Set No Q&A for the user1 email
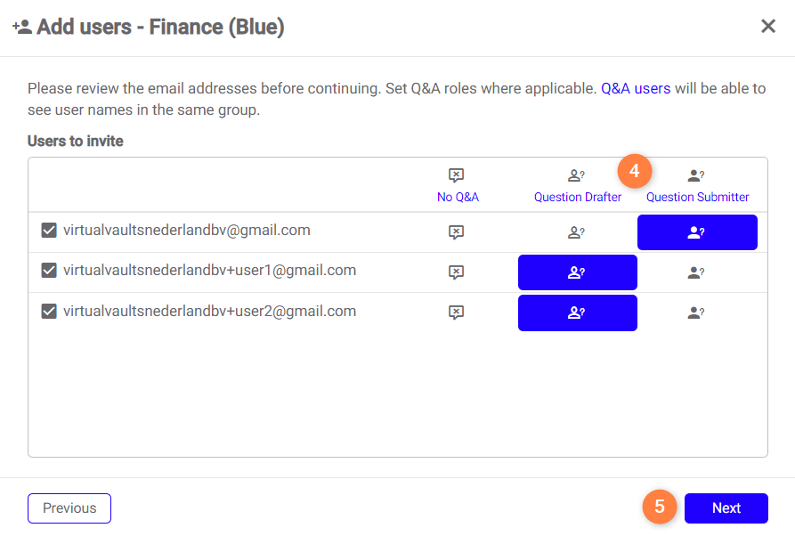 (x=457, y=272)
